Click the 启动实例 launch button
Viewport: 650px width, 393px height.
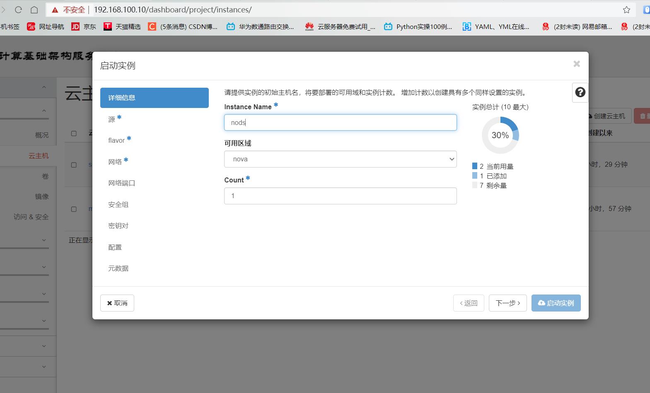(x=556, y=303)
